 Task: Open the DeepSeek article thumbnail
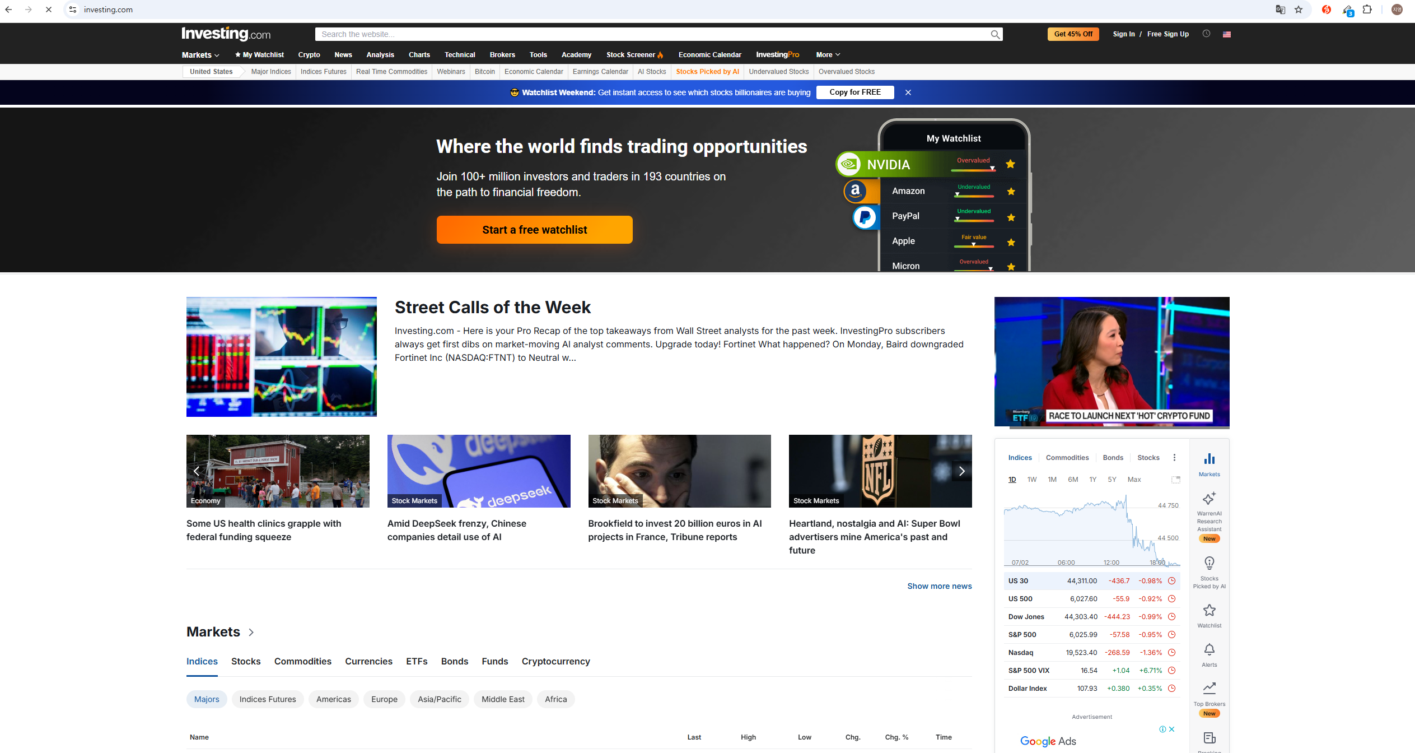click(479, 471)
